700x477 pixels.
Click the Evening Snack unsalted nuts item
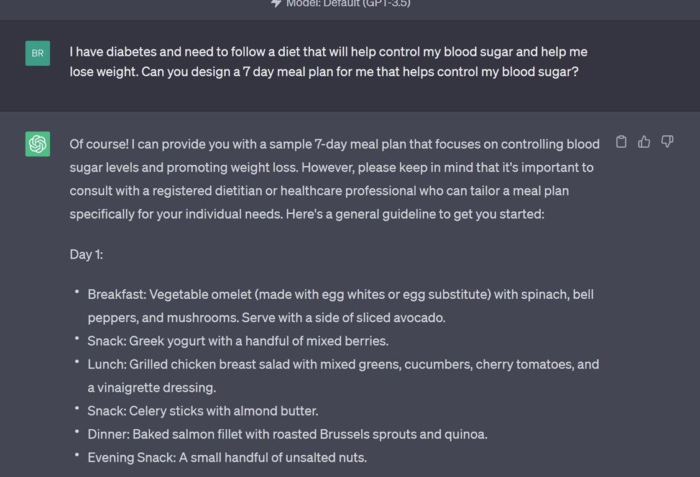pos(227,458)
